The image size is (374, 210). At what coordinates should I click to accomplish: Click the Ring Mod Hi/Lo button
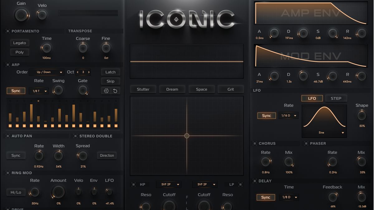coord(16,192)
